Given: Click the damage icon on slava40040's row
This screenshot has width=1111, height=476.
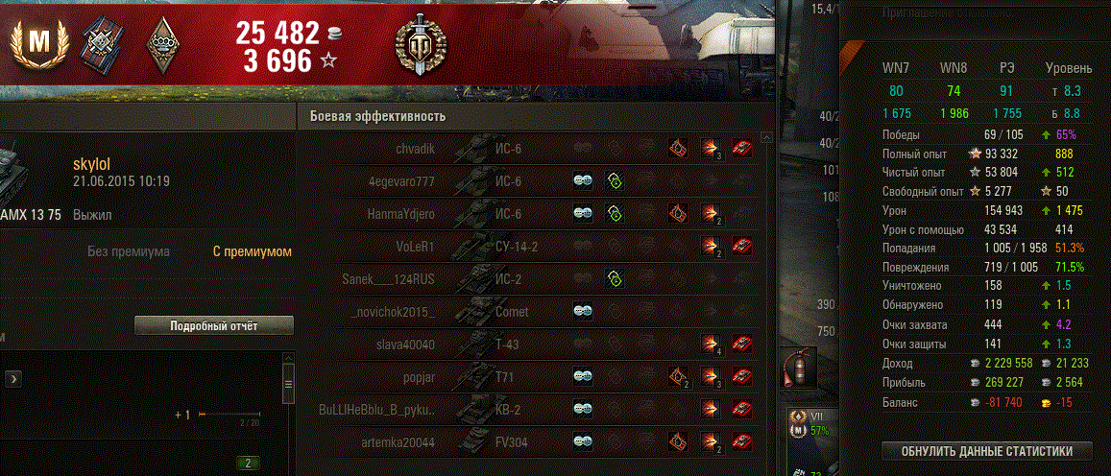Looking at the screenshot, I should tap(711, 344).
